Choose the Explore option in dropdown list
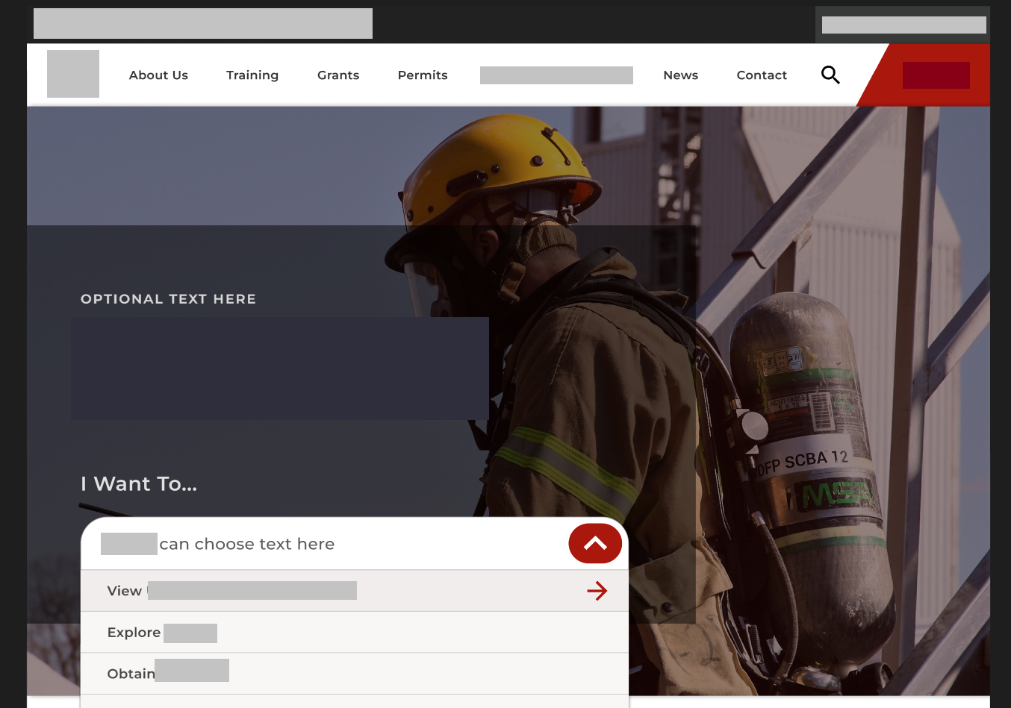 (162, 633)
